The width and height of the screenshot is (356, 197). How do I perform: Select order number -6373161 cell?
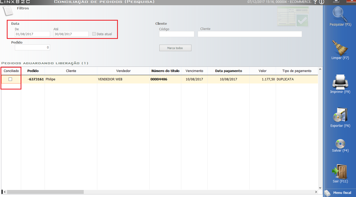pos(33,79)
